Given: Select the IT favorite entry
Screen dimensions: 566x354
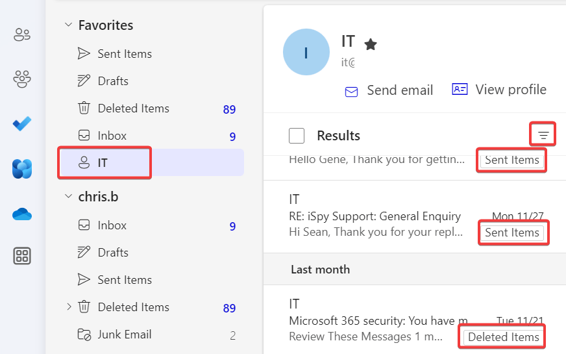Looking at the screenshot, I should 104,163.
